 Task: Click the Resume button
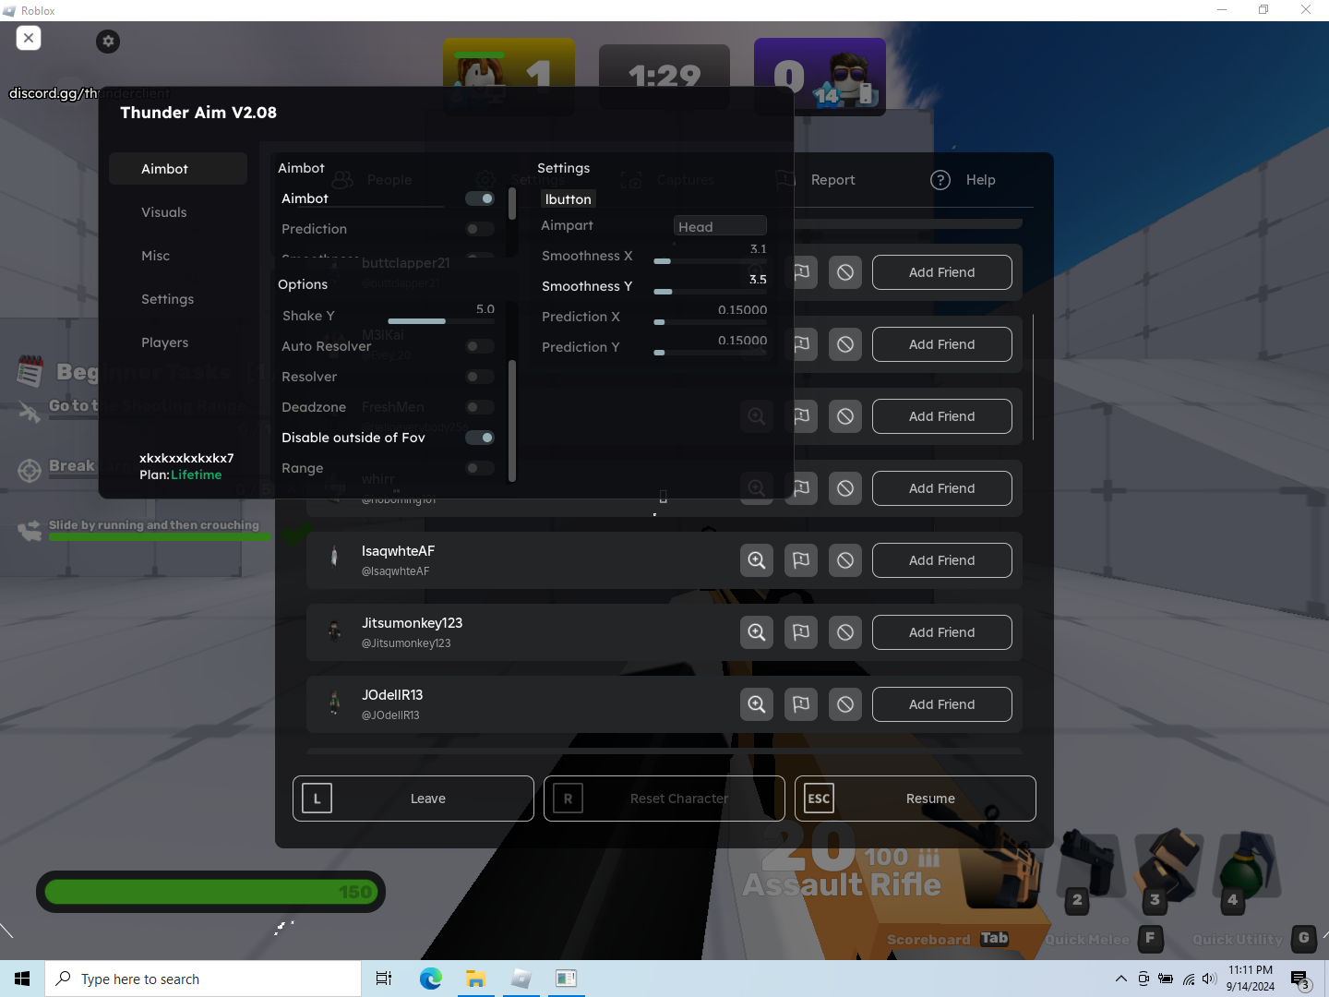point(916,799)
